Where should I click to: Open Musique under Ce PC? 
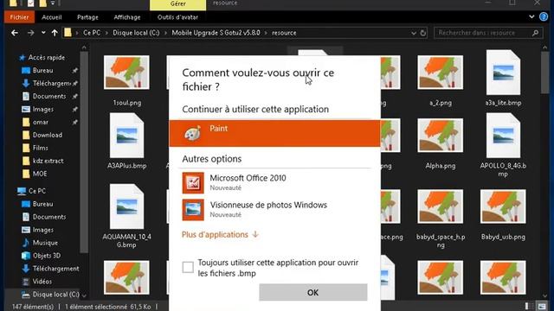45,243
